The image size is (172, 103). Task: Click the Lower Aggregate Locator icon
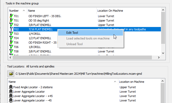tap(11, 91)
